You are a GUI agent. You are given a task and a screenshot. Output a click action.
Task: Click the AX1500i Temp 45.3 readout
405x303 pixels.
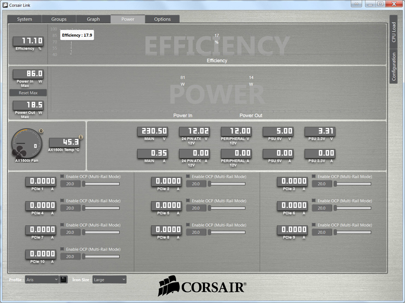coord(64,142)
